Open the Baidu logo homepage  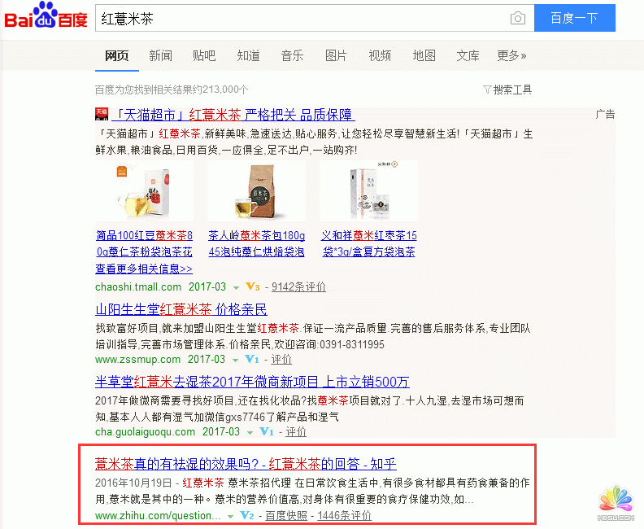(x=46, y=15)
